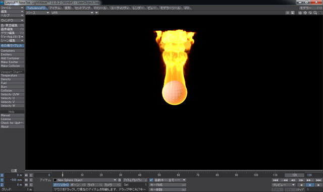Viewport: 323px width, 192px height.
Task: Click the Emitters button
Action: 12,54
